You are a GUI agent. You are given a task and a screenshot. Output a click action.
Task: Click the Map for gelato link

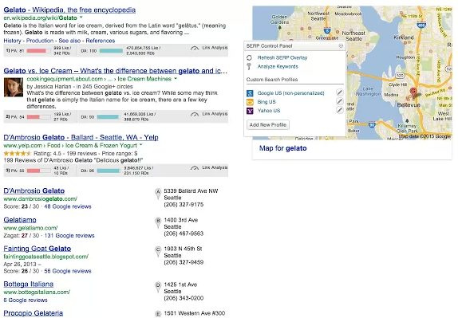tap(282, 148)
